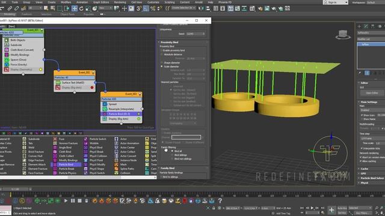The width and height of the screenshot is (385, 216).
Task: Select Resample (interpolate) operator in Event_003
Action: (122, 109)
